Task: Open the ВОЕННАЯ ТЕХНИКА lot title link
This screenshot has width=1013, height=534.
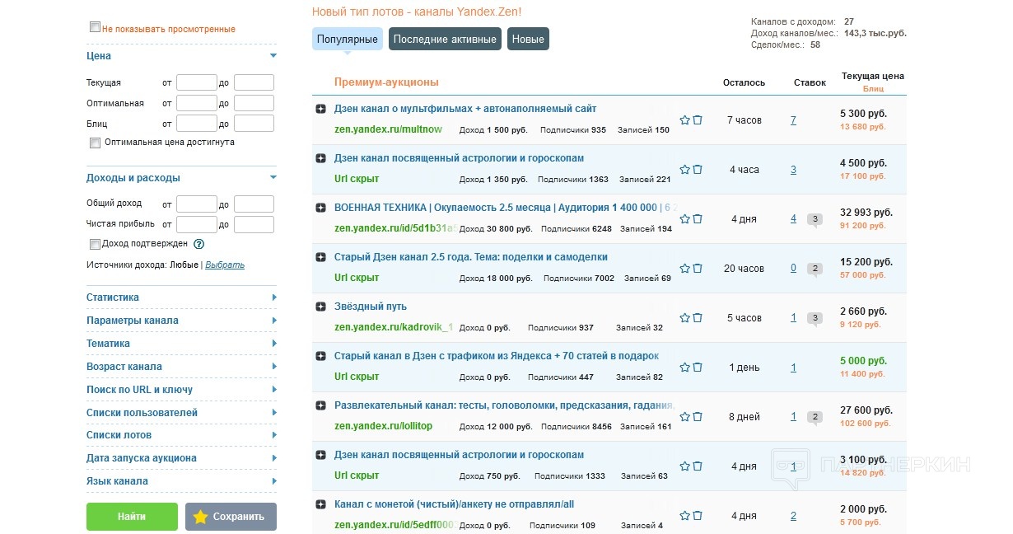Action: tap(506, 208)
